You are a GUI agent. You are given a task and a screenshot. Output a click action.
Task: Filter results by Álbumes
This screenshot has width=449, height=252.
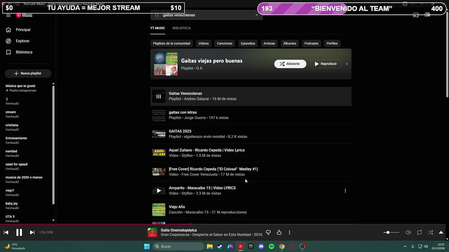point(290,43)
